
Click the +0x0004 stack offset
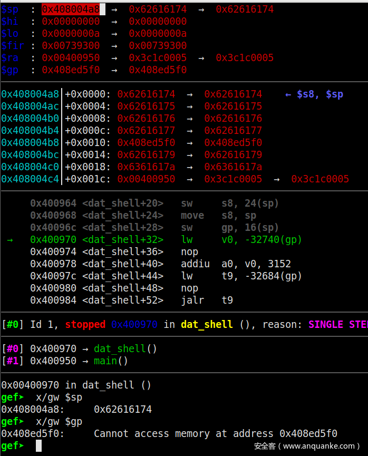point(88,106)
